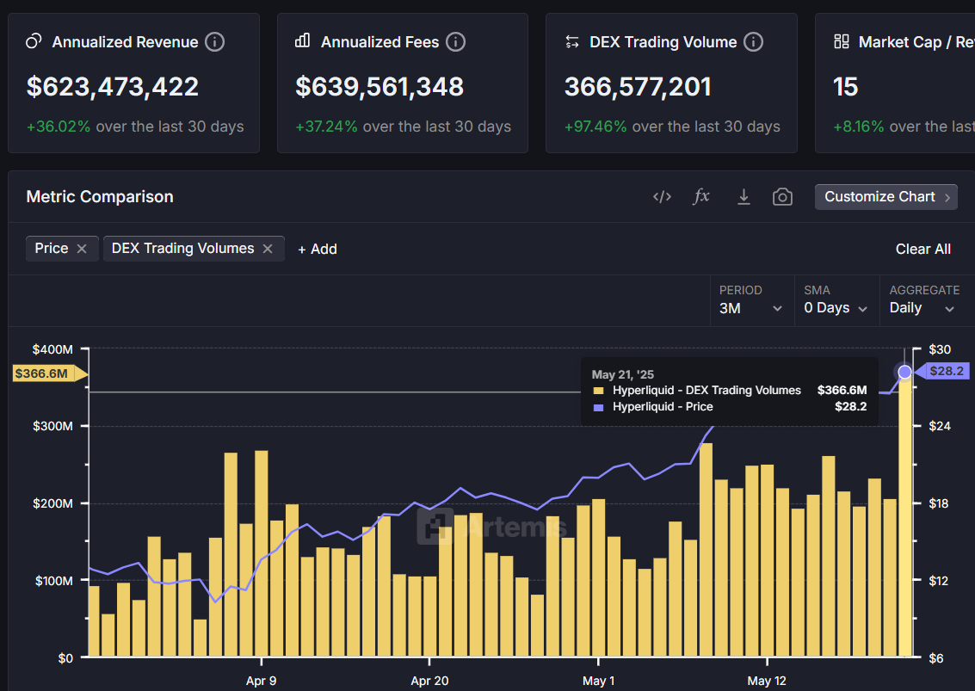
Task: Click the $623,473,422 revenue value
Action: [x=113, y=86]
